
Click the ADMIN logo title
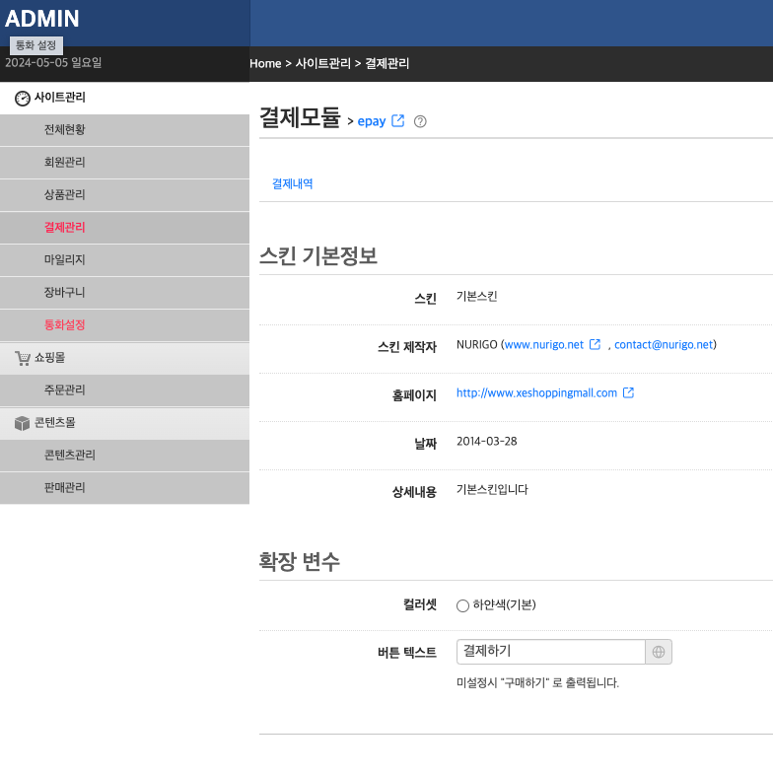click(42, 19)
